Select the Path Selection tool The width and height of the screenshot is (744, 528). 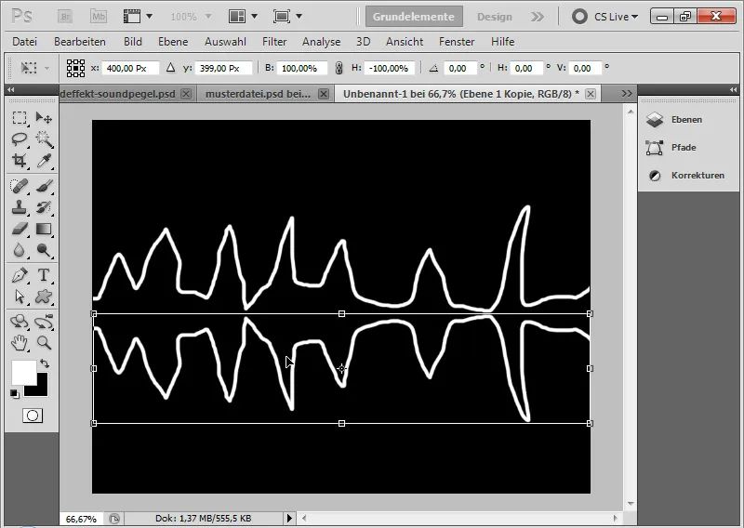(19, 297)
